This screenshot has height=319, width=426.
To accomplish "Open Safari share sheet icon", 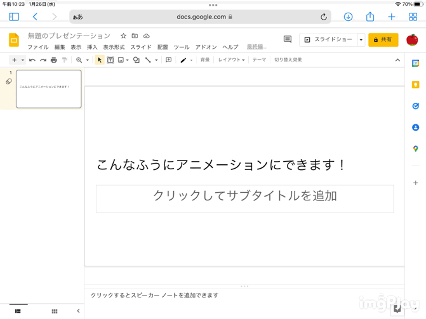I will point(369,16).
